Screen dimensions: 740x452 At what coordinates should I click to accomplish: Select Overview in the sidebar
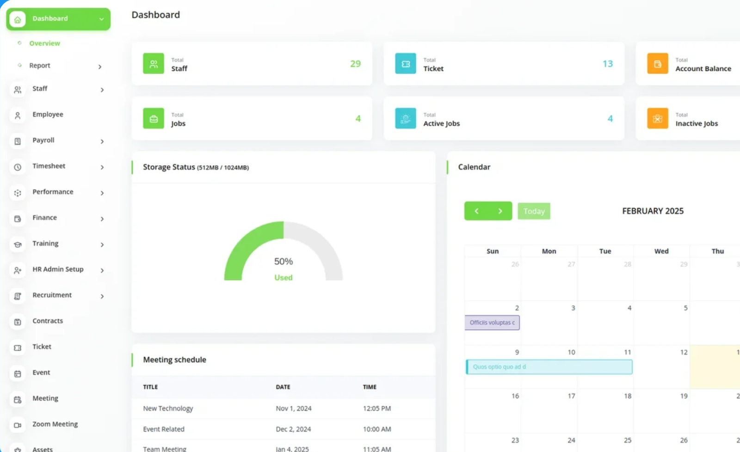click(44, 43)
